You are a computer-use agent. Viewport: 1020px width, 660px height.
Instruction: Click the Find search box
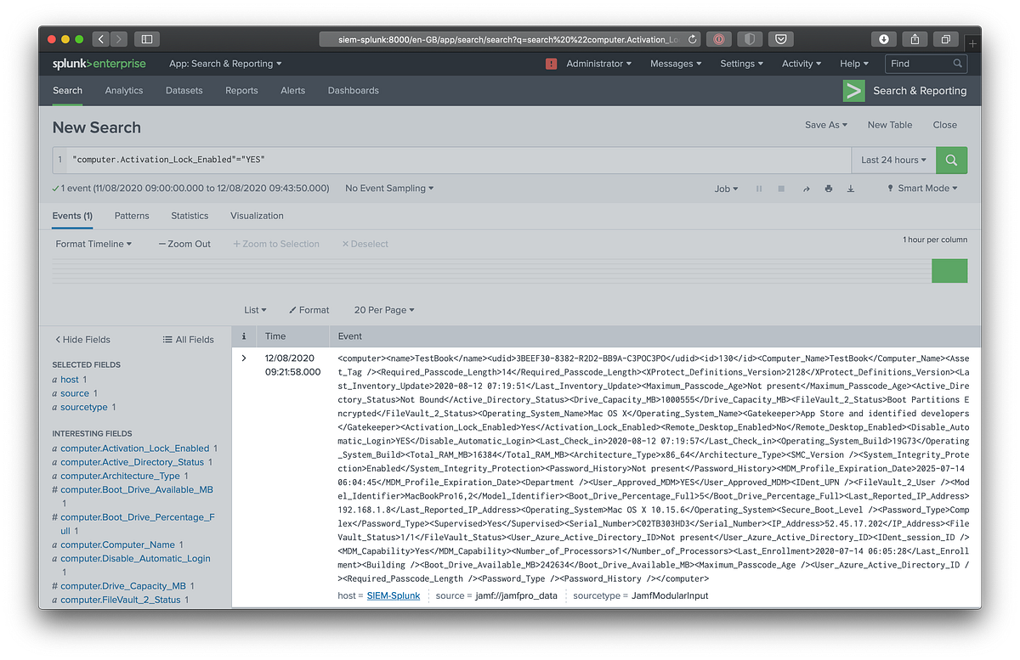pos(926,64)
